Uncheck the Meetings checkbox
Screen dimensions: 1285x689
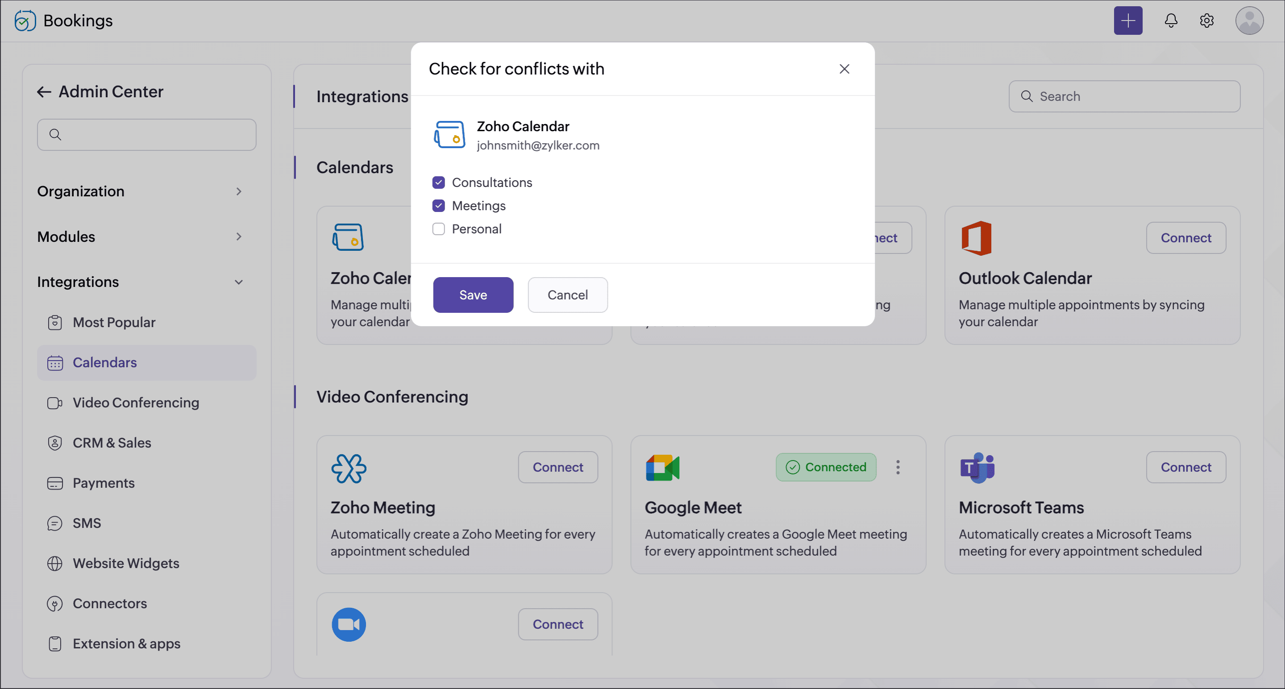[x=438, y=206]
